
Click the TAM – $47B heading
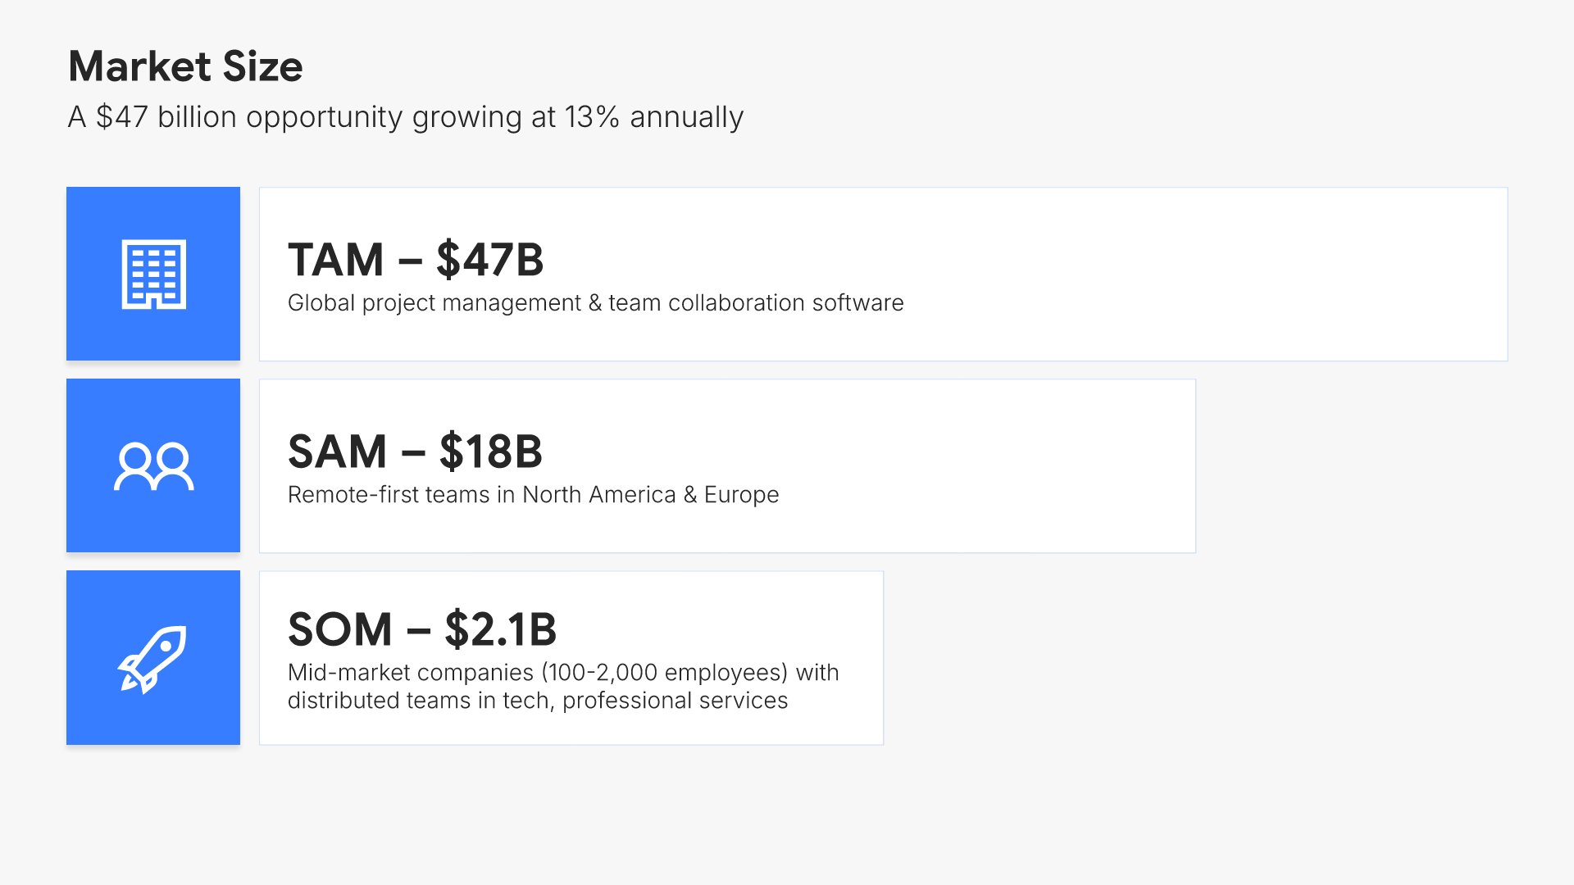416,260
